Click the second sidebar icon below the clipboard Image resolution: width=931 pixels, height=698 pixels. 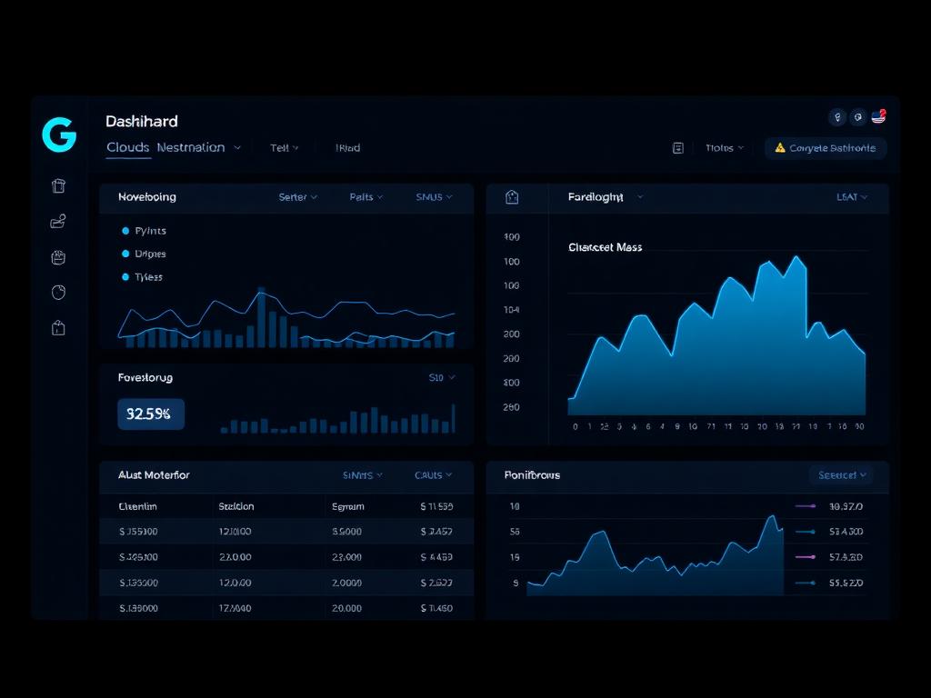[58, 221]
